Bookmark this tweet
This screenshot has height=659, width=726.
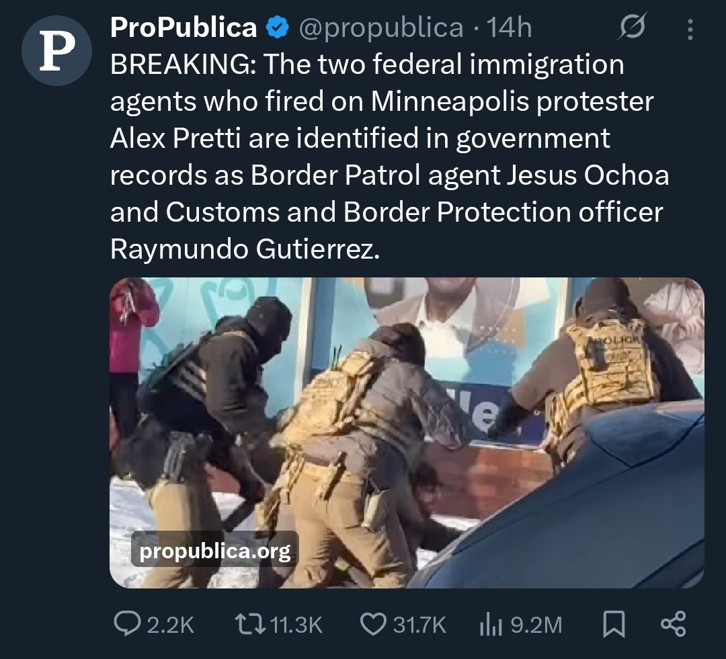click(x=614, y=624)
